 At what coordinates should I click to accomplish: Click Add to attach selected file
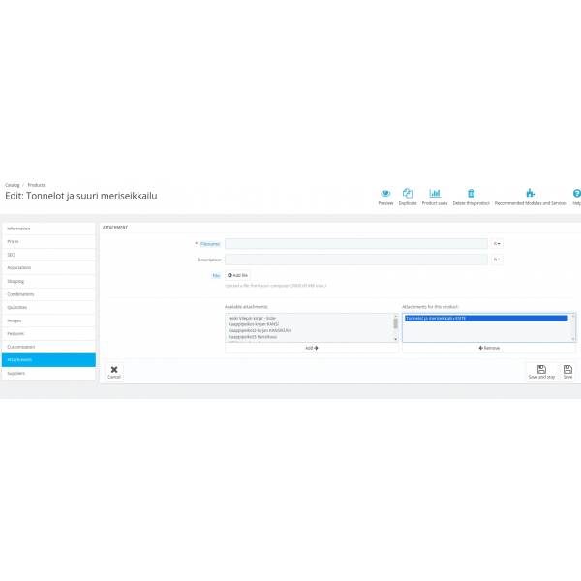311,348
